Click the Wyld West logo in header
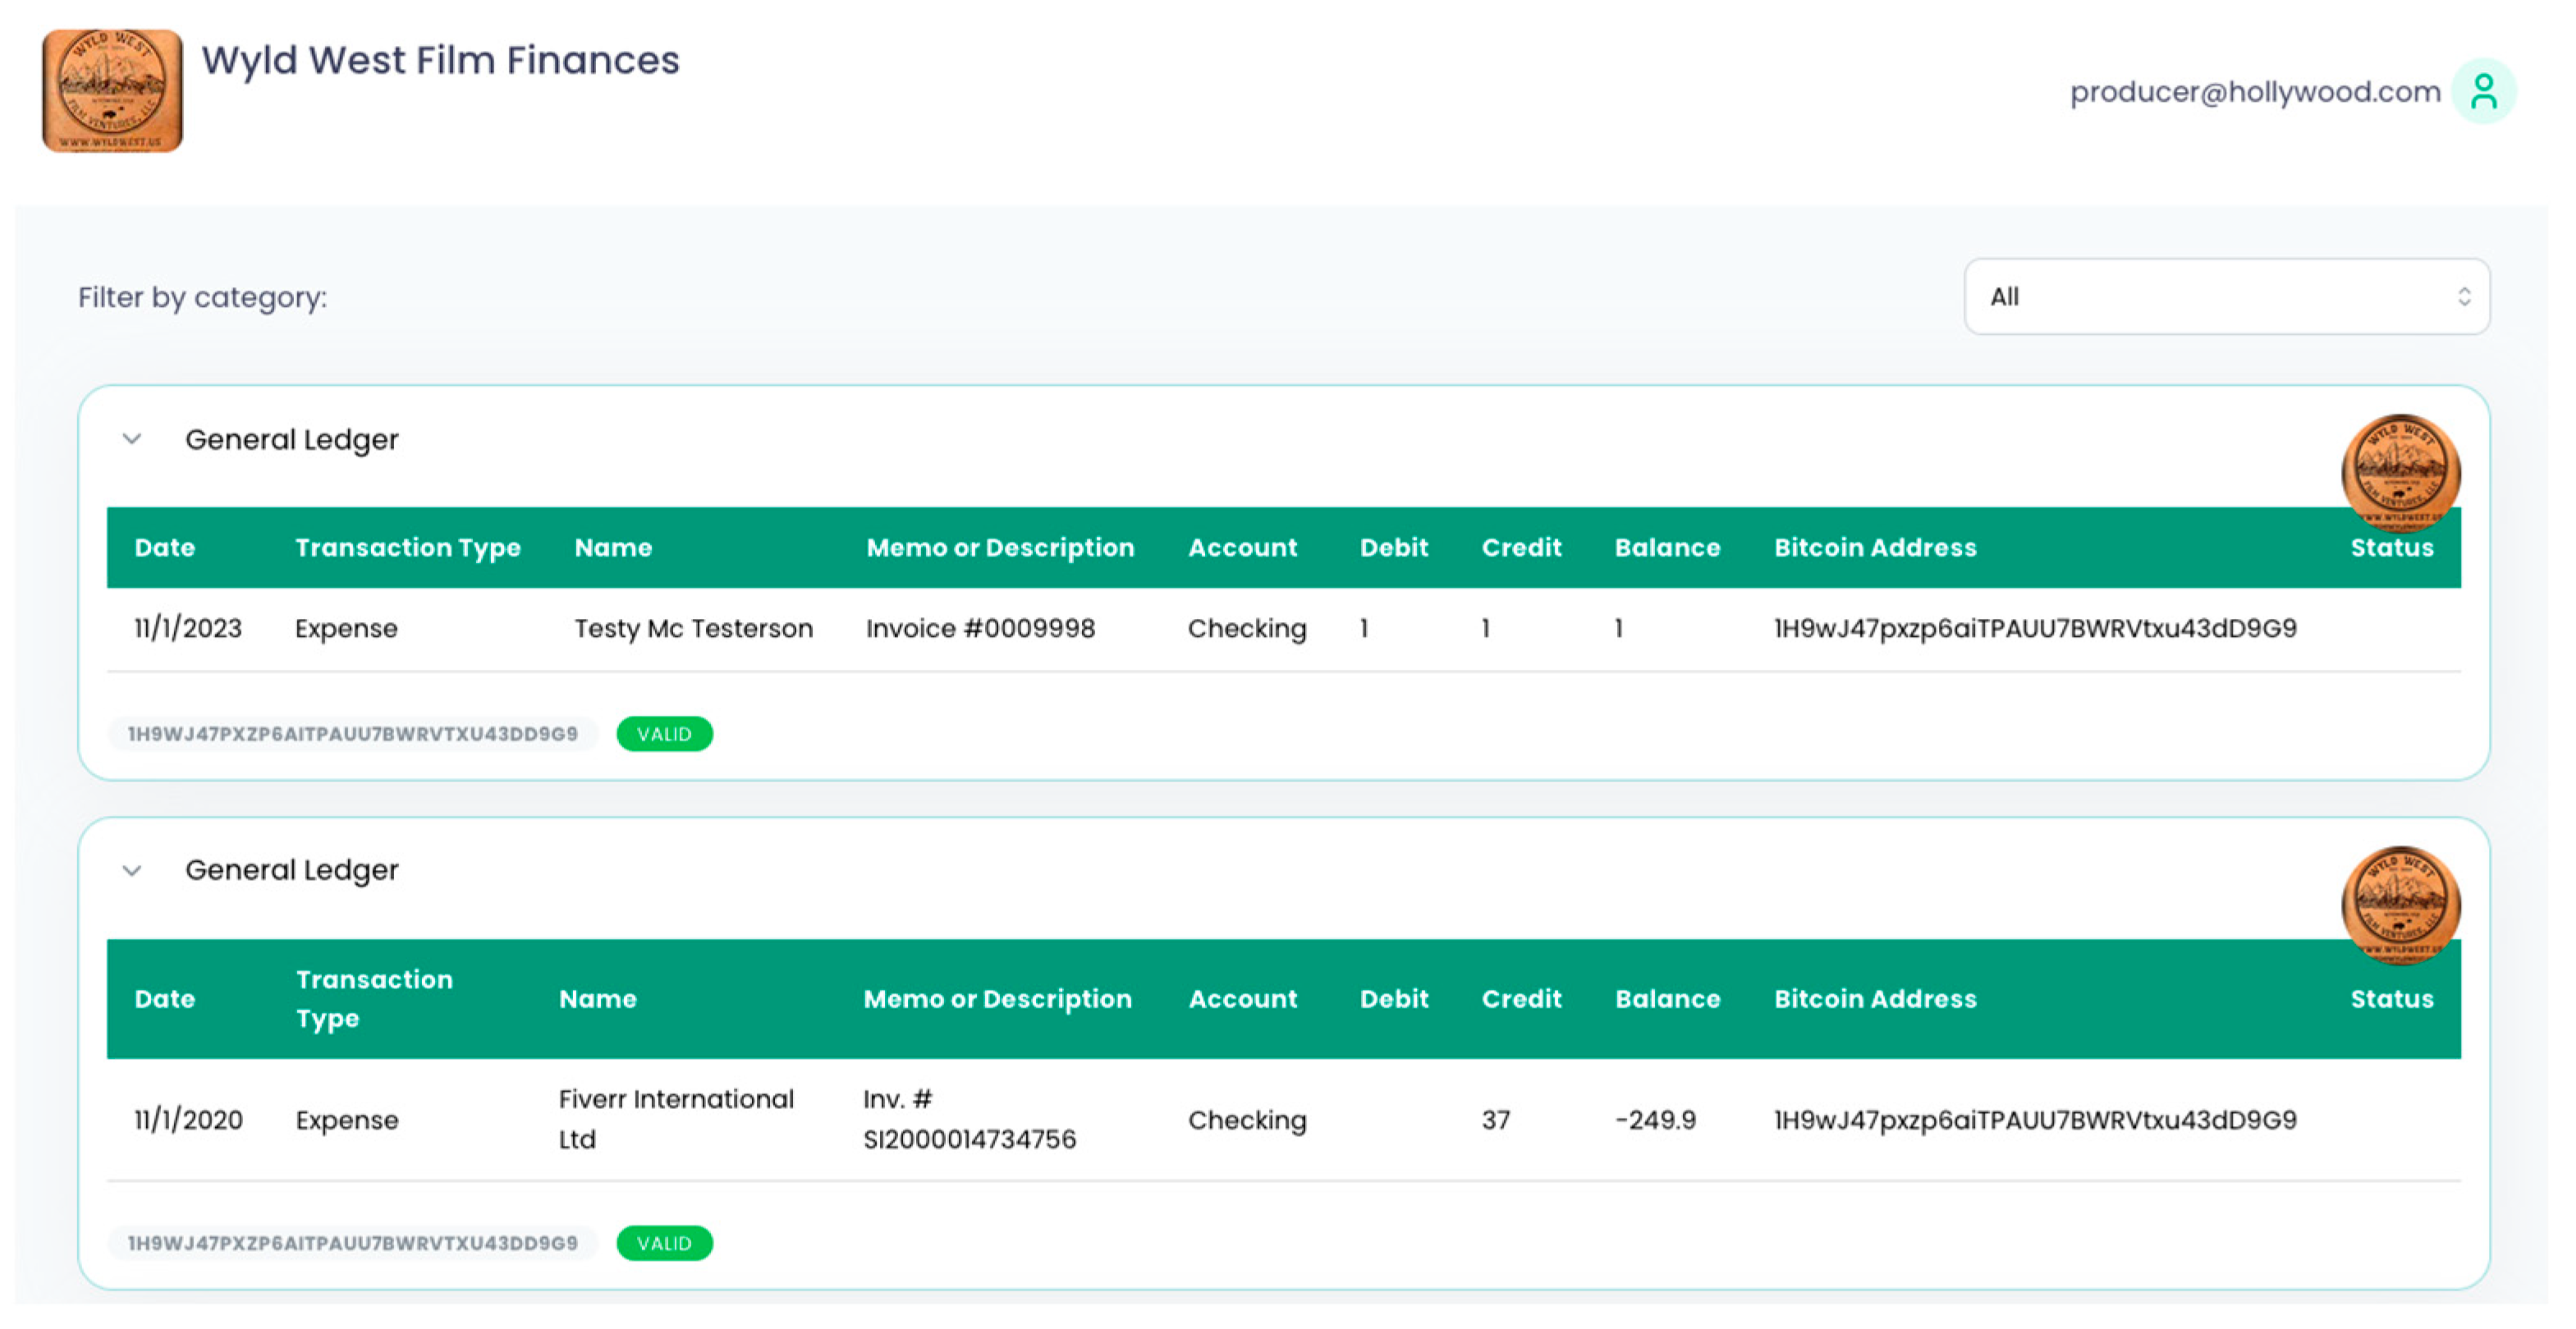Image resolution: width=2576 pixels, height=1329 pixels. click(x=112, y=90)
